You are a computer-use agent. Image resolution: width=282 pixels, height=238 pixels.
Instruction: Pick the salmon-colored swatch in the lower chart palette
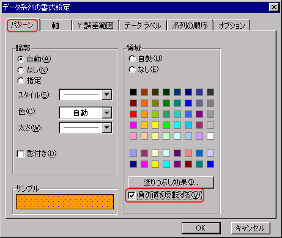188,153
